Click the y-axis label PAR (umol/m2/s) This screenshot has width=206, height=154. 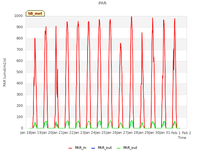coord(5,72)
